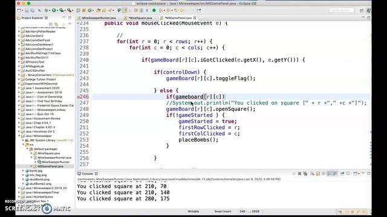387x217 pixels.
Task: Click the error marker on line 246
Action: coord(78,97)
